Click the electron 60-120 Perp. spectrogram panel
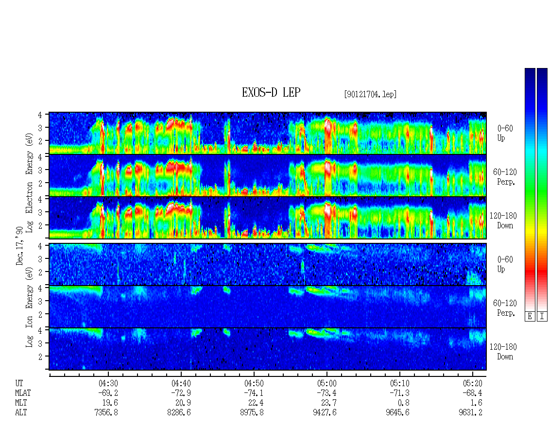 pyautogui.click(x=268, y=175)
